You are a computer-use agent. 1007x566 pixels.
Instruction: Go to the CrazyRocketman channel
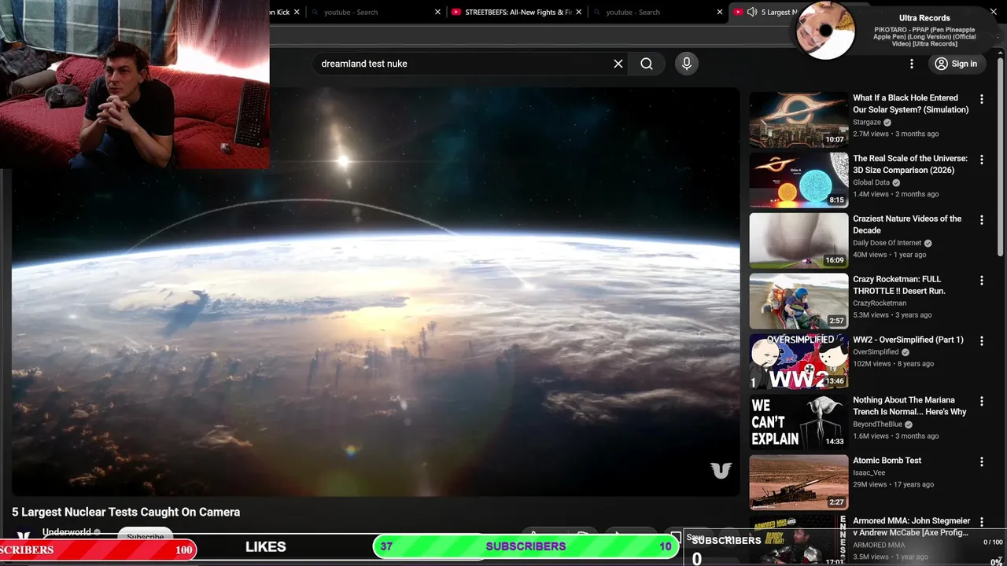(880, 303)
